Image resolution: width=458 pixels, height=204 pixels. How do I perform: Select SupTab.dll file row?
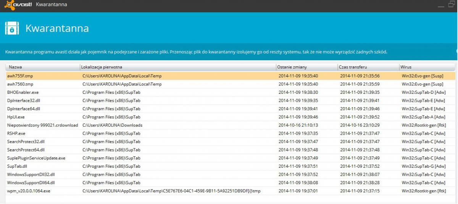[x=230, y=166]
